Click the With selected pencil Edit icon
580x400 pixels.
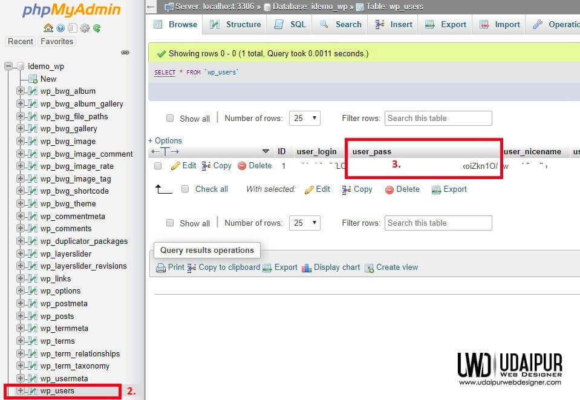[309, 189]
